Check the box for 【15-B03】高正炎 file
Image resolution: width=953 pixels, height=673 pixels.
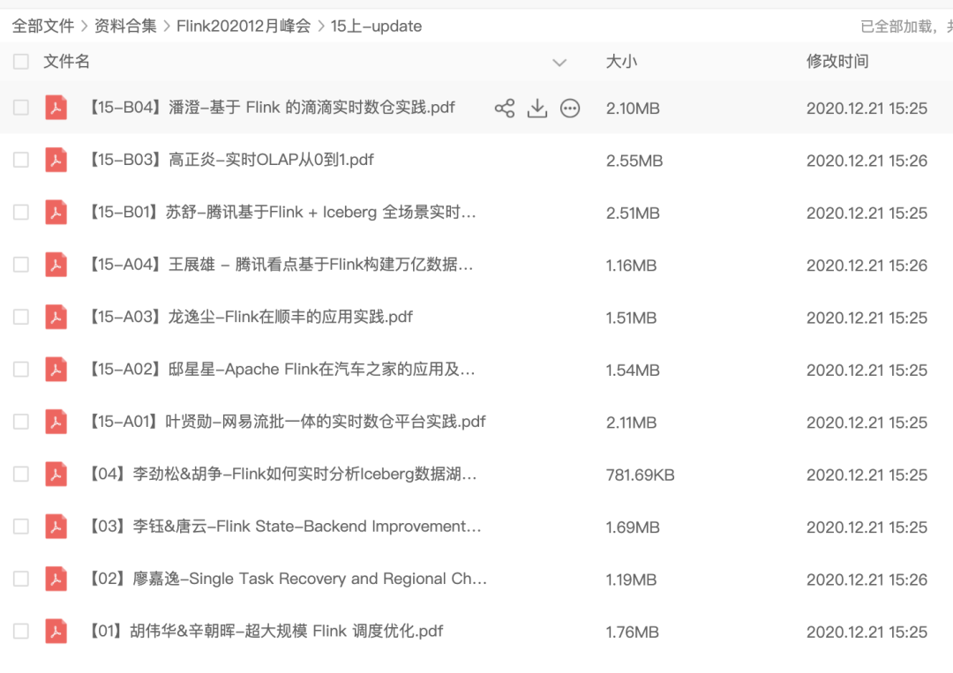point(20,160)
